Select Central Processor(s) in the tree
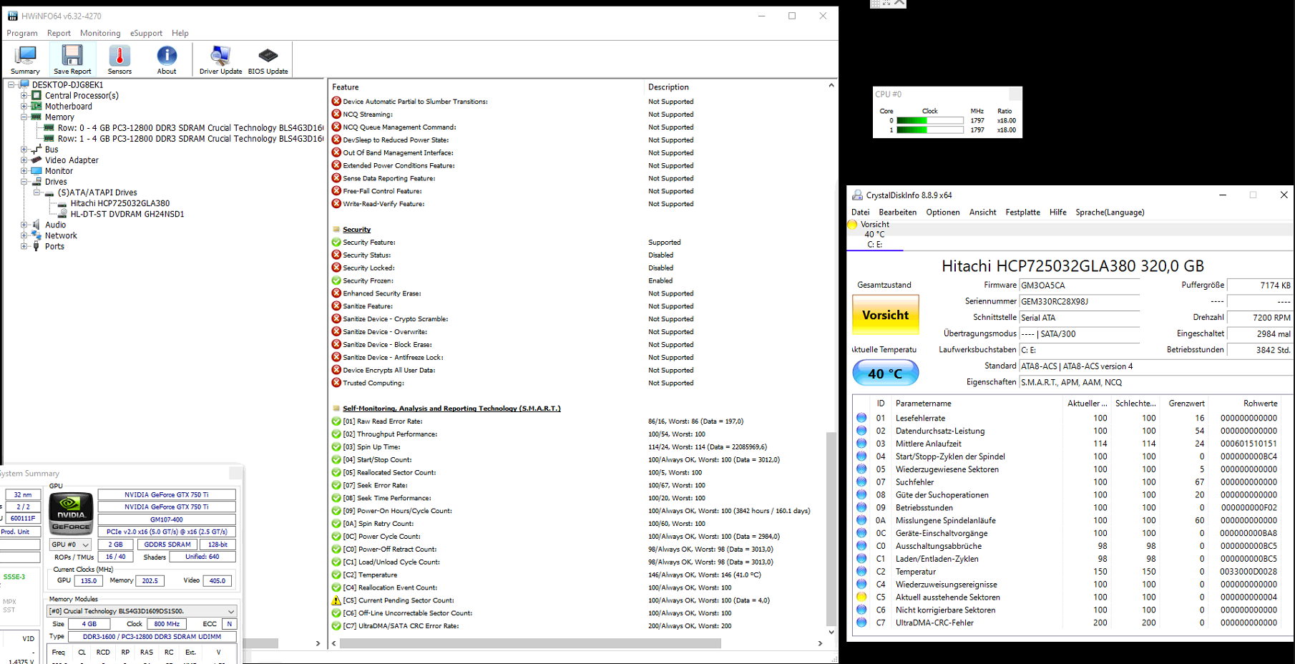Image resolution: width=1295 pixels, height=664 pixels. pyautogui.click(x=82, y=95)
